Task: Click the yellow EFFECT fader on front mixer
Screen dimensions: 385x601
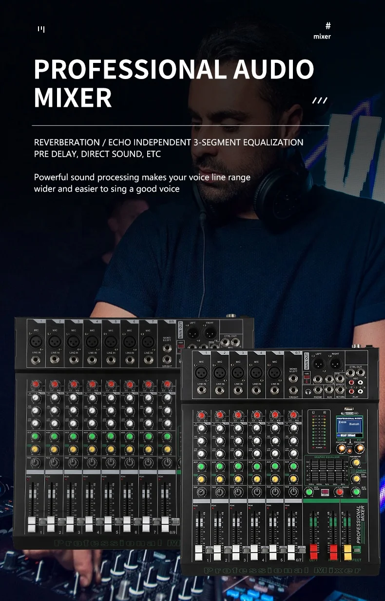Action: pos(347,552)
